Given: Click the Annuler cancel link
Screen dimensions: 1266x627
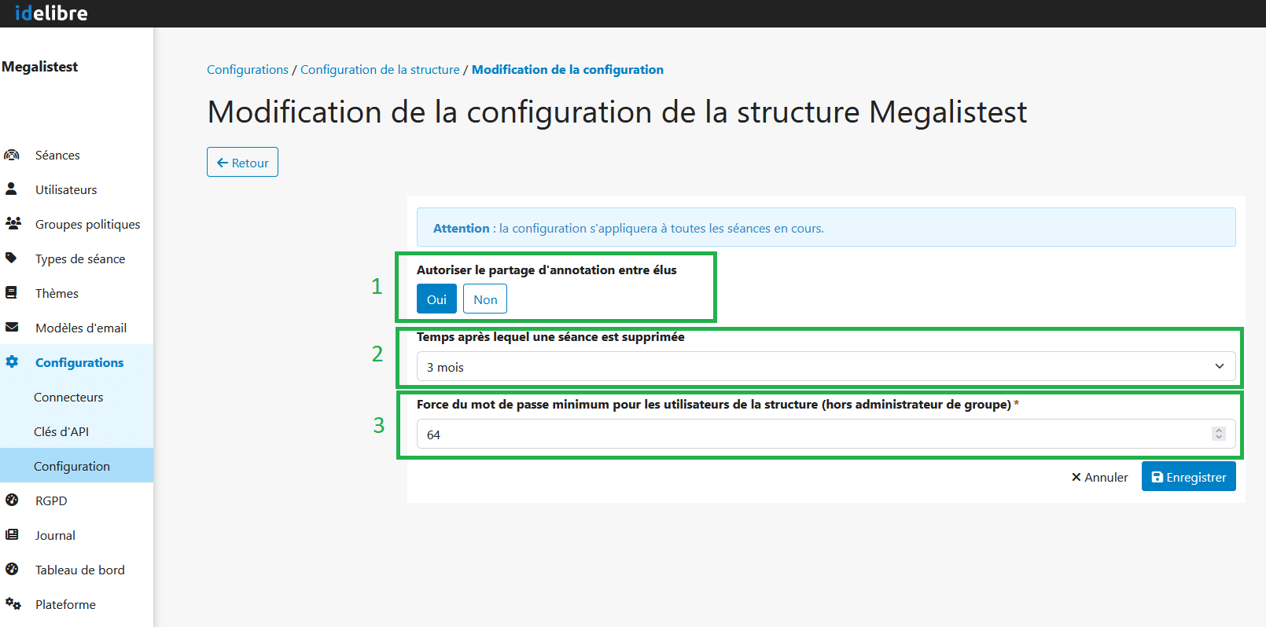Looking at the screenshot, I should (x=1099, y=477).
